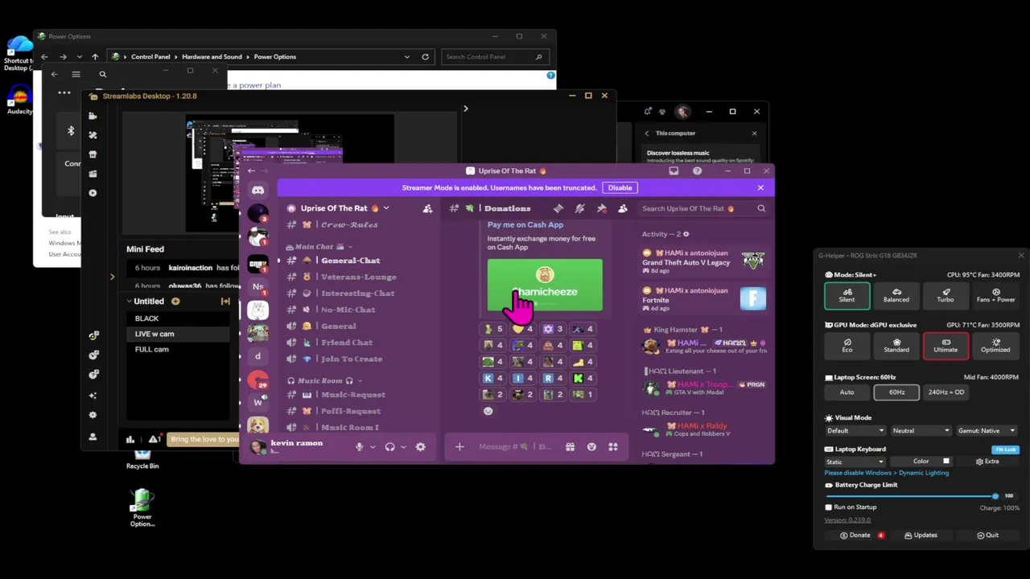Refresh the Power Options window
The height and width of the screenshot is (579, 1030).
point(425,57)
